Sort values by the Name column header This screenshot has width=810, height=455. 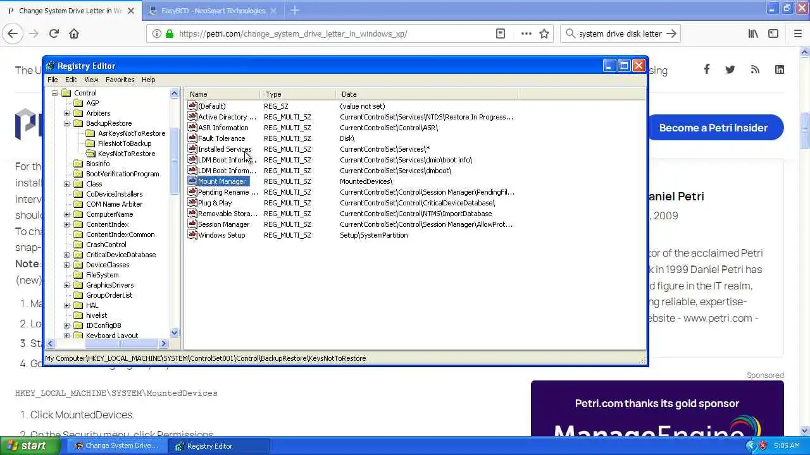222,94
